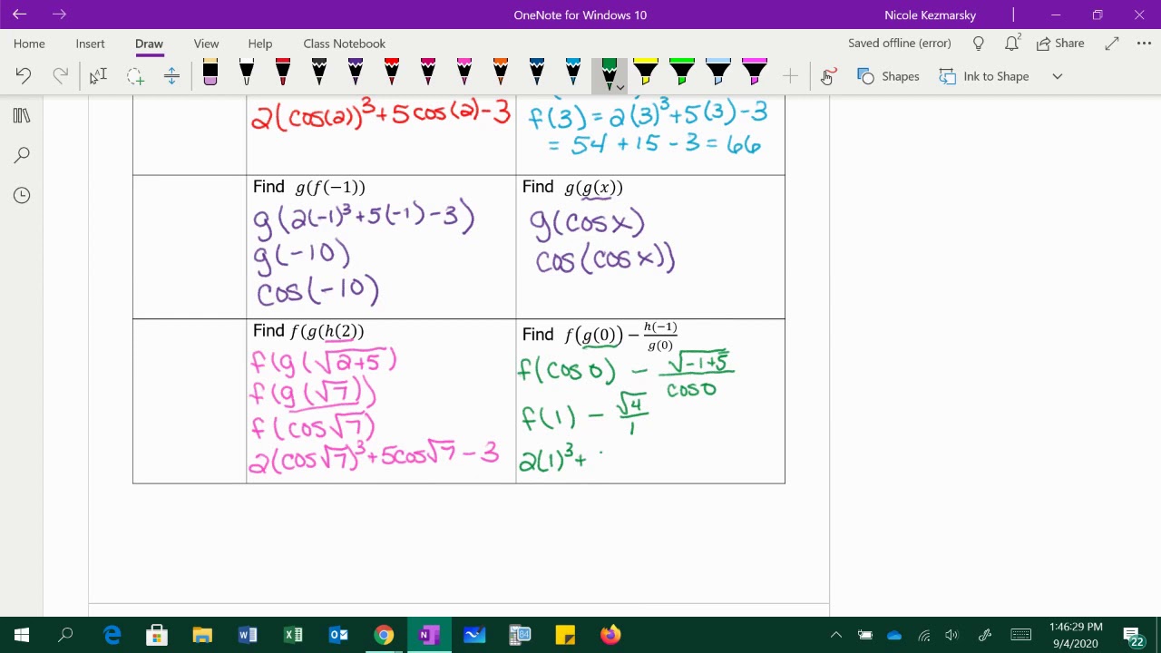
Task: Choose the light blue highlighter
Action: [x=718, y=73]
